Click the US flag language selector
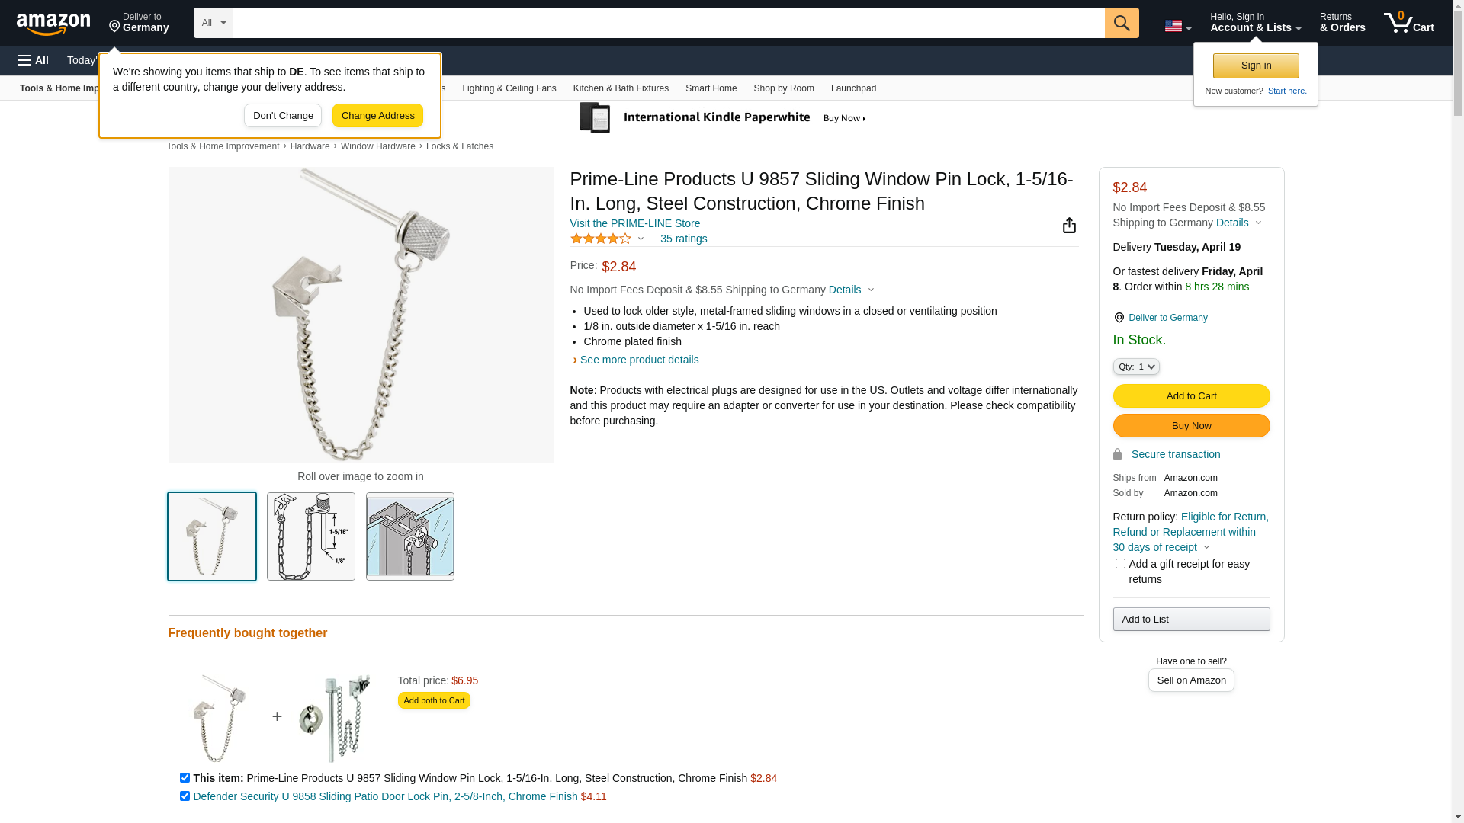This screenshot has height=823, width=1464. pyautogui.click(x=1177, y=26)
